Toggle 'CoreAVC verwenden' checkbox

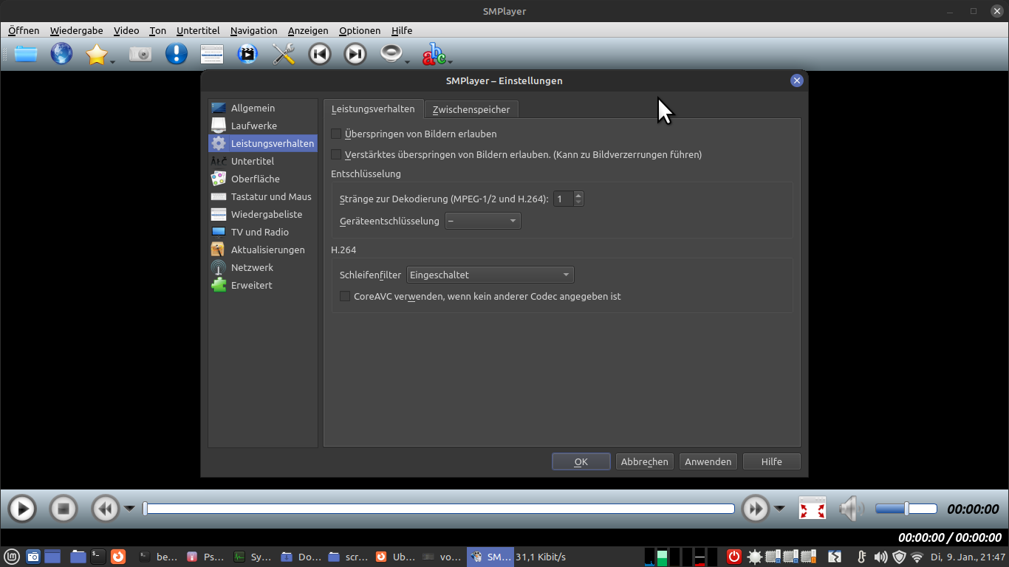[345, 296]
